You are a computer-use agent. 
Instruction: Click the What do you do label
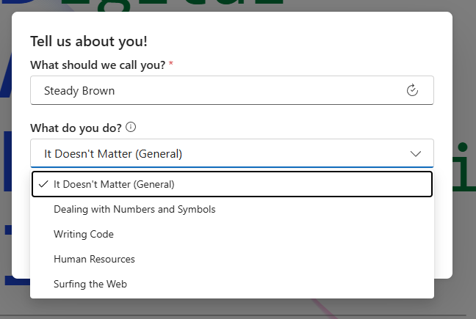76,128
